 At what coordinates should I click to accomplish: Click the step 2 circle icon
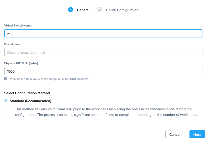pos(100,10)
